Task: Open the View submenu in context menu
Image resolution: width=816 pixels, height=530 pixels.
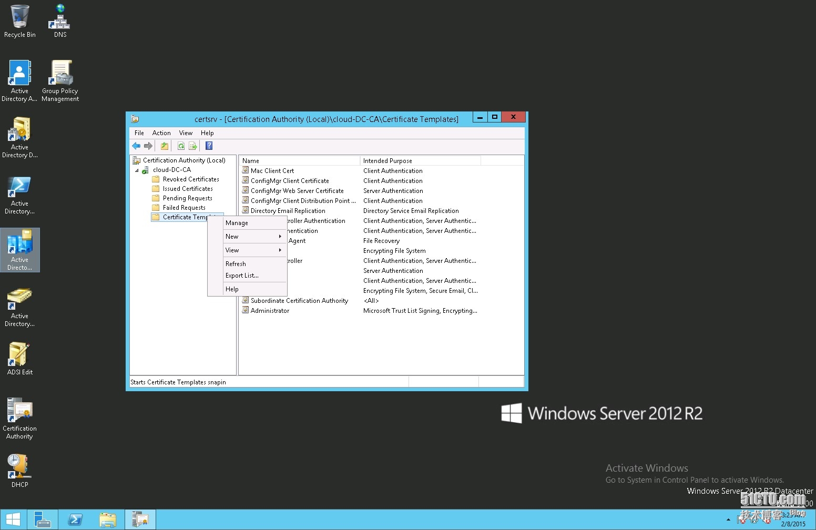Action: point(248,250)
